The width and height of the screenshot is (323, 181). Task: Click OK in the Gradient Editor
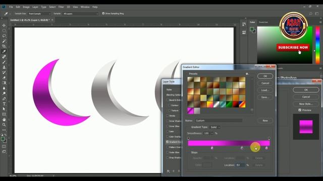click(265, 76)
